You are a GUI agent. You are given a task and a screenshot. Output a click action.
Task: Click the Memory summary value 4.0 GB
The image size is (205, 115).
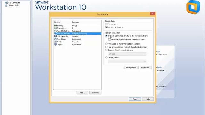coord(74,26)
